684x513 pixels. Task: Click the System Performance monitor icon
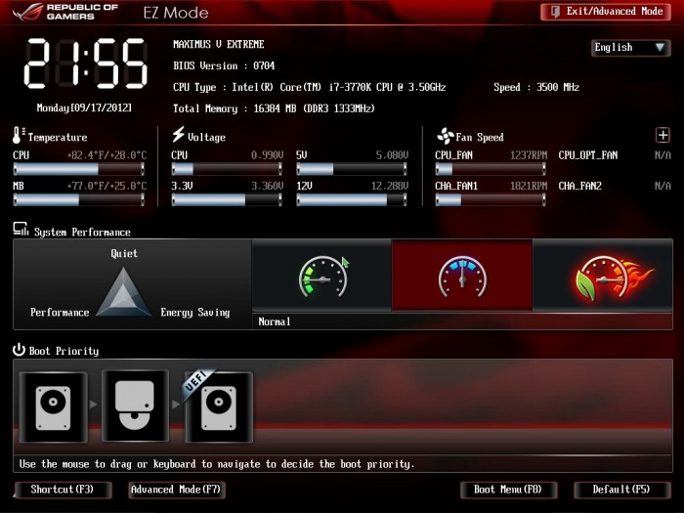pos(21,230)
